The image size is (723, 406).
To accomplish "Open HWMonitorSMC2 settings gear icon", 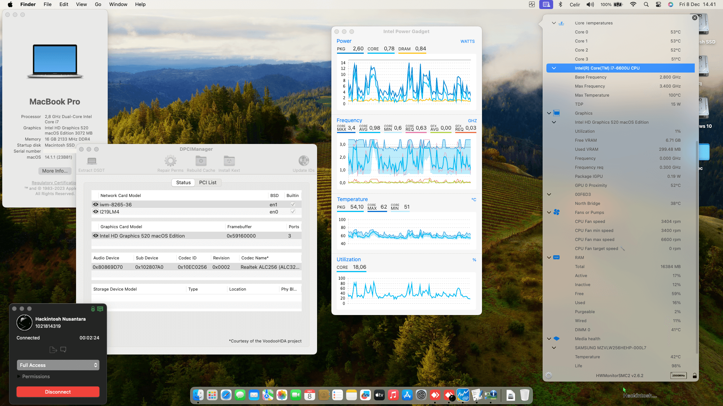I will coord(549,376).
